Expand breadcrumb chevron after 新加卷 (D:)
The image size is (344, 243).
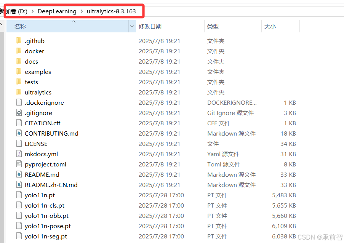point(33,11)
